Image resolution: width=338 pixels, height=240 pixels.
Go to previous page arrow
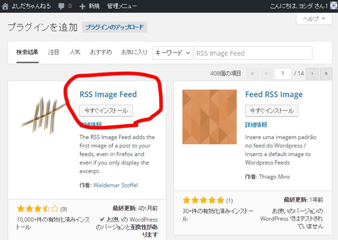(266, 74)
